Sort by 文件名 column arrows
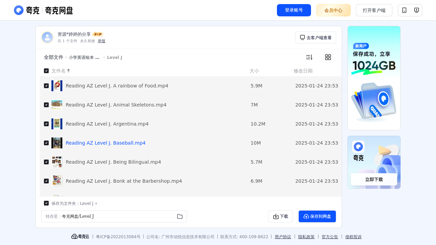The image size is (436, 245). [x=68, y=71]
